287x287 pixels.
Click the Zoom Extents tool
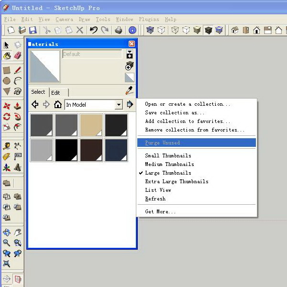coord(7,264)
